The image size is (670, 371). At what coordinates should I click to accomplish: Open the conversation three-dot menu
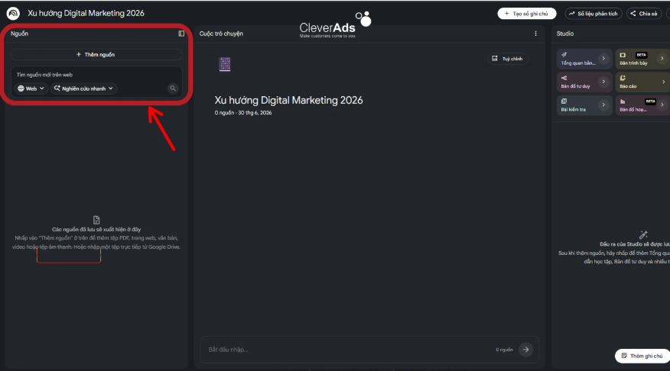(x=535, y=34)
